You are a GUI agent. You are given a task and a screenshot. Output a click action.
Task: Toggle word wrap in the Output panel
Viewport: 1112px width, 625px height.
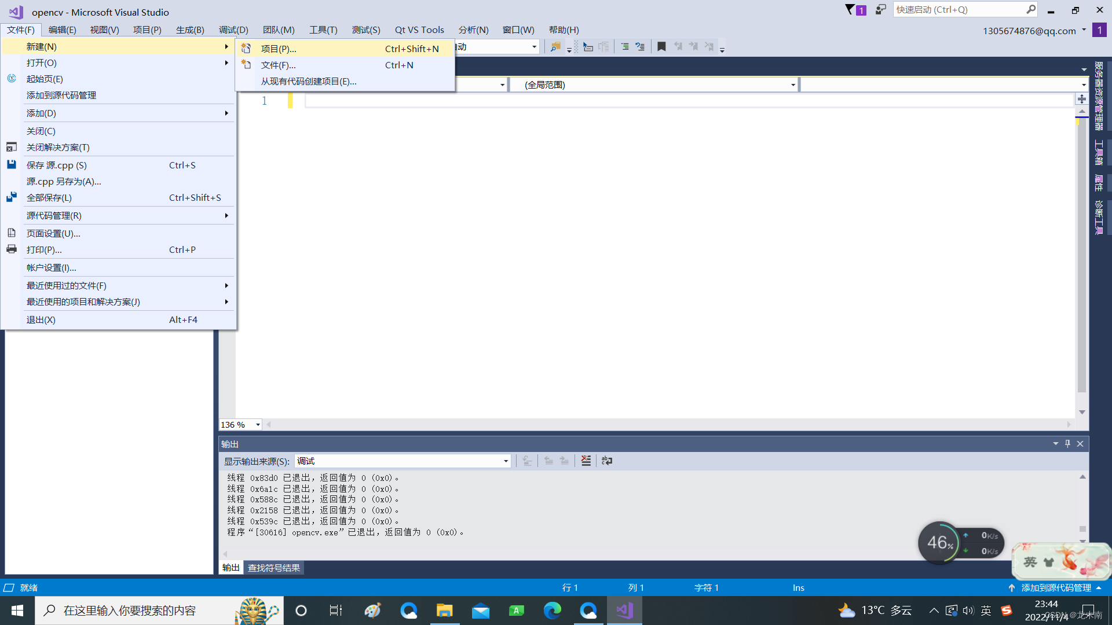(606, 461)
